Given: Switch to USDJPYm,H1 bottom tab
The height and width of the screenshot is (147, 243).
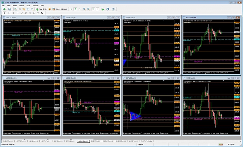Looking at the screenshot, I should click(x=33, y=141).
